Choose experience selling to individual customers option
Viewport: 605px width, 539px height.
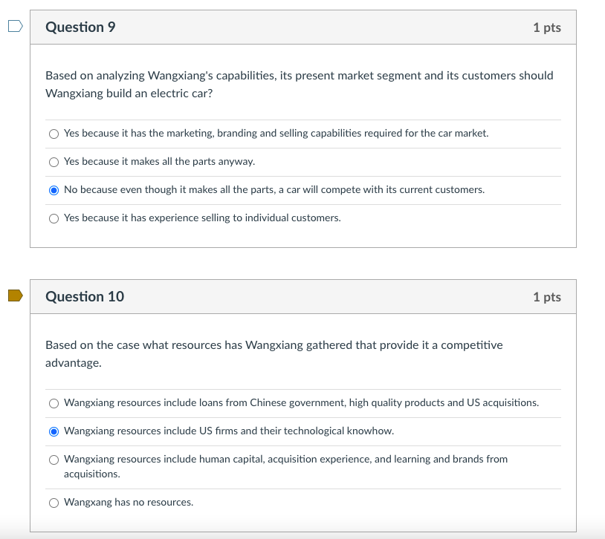(54, 218)
